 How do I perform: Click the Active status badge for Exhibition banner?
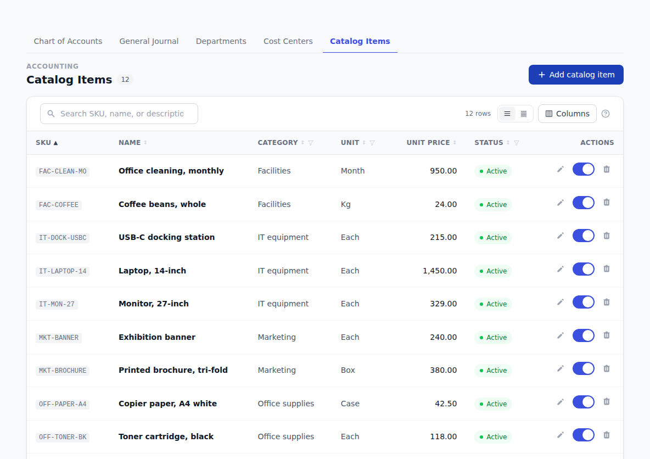[493, 338]
